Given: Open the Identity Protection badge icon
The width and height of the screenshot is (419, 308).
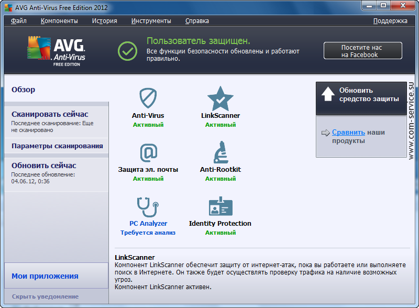Looking at the screenshot, I should coord(220,206).
